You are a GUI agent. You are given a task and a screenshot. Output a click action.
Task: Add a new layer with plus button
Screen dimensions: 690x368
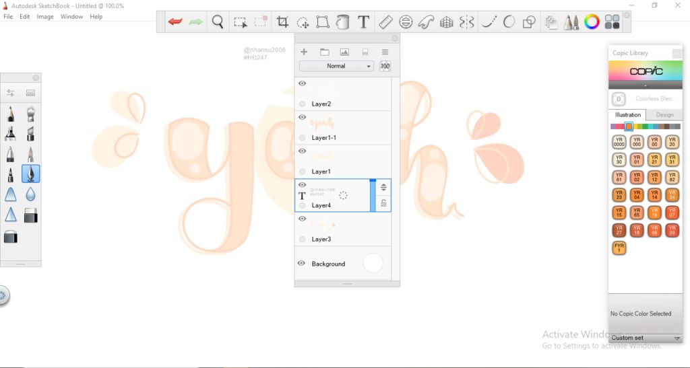[x=304, y=52]
